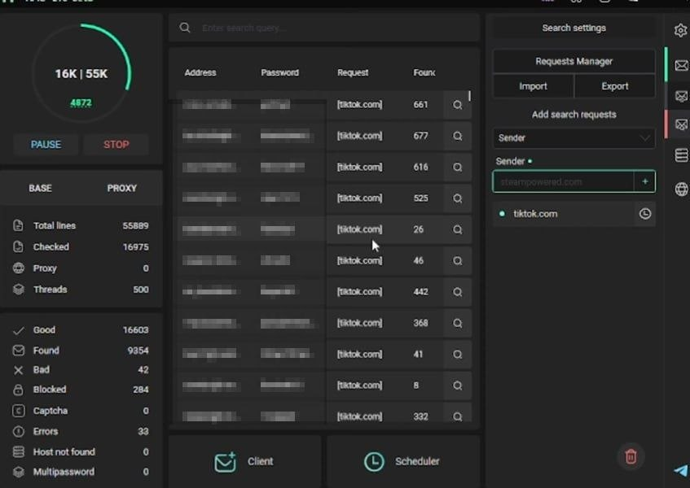Stop the checking process
Image resolution: width=690 pixels, height=488 pixels.
pyautogui.click(x=116, y=145)
